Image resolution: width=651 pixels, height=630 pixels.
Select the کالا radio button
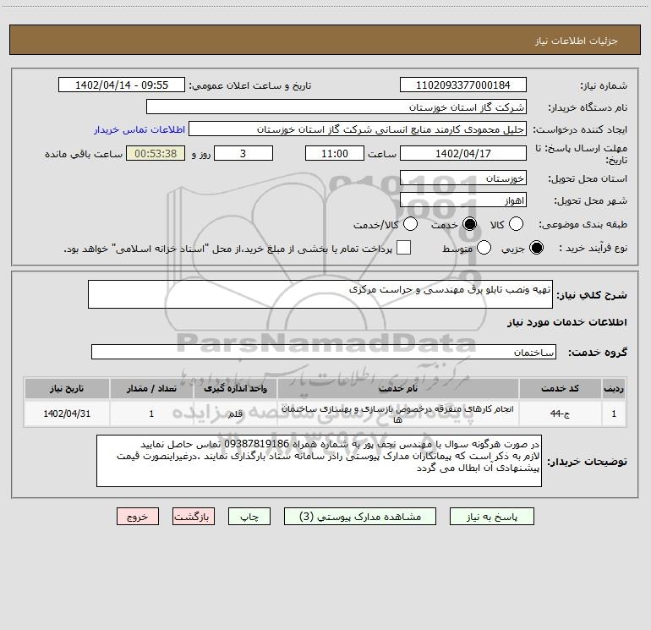point(516,224)
